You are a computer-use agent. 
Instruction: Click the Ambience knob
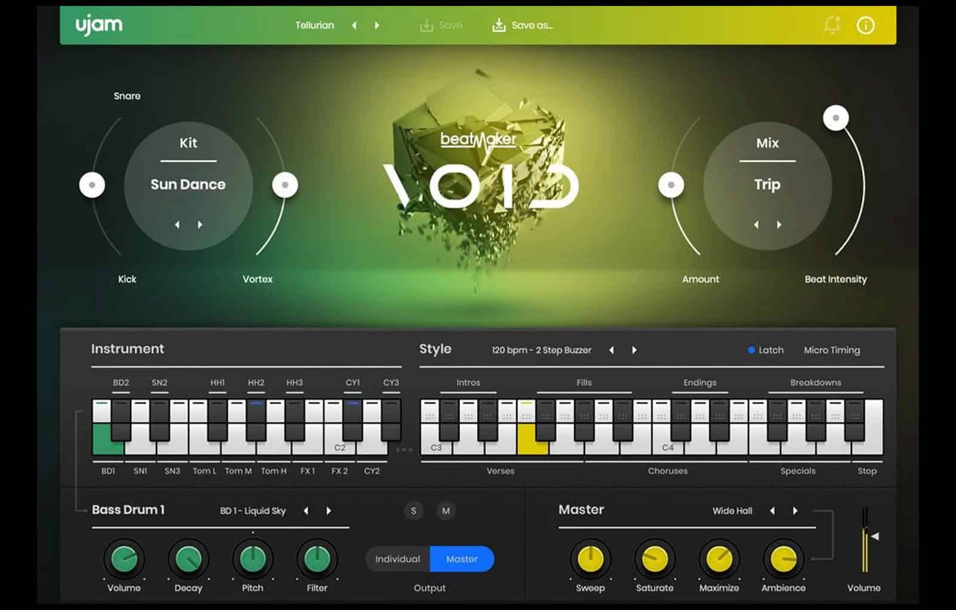point(783,559)
